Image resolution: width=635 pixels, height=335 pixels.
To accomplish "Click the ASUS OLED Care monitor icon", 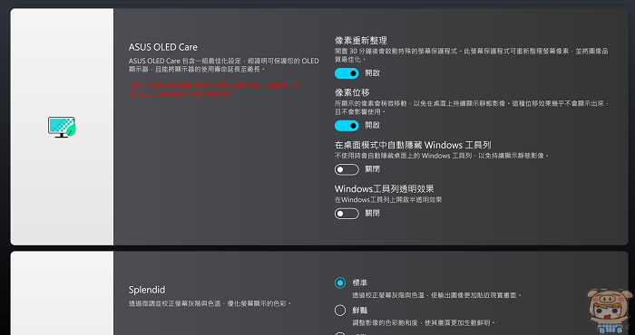I will point(62,128).
